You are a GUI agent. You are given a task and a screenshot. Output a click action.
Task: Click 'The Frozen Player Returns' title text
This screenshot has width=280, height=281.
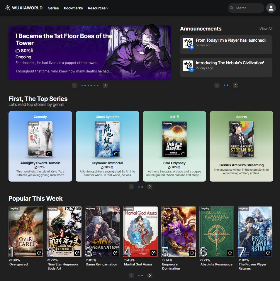click(252, 266)
